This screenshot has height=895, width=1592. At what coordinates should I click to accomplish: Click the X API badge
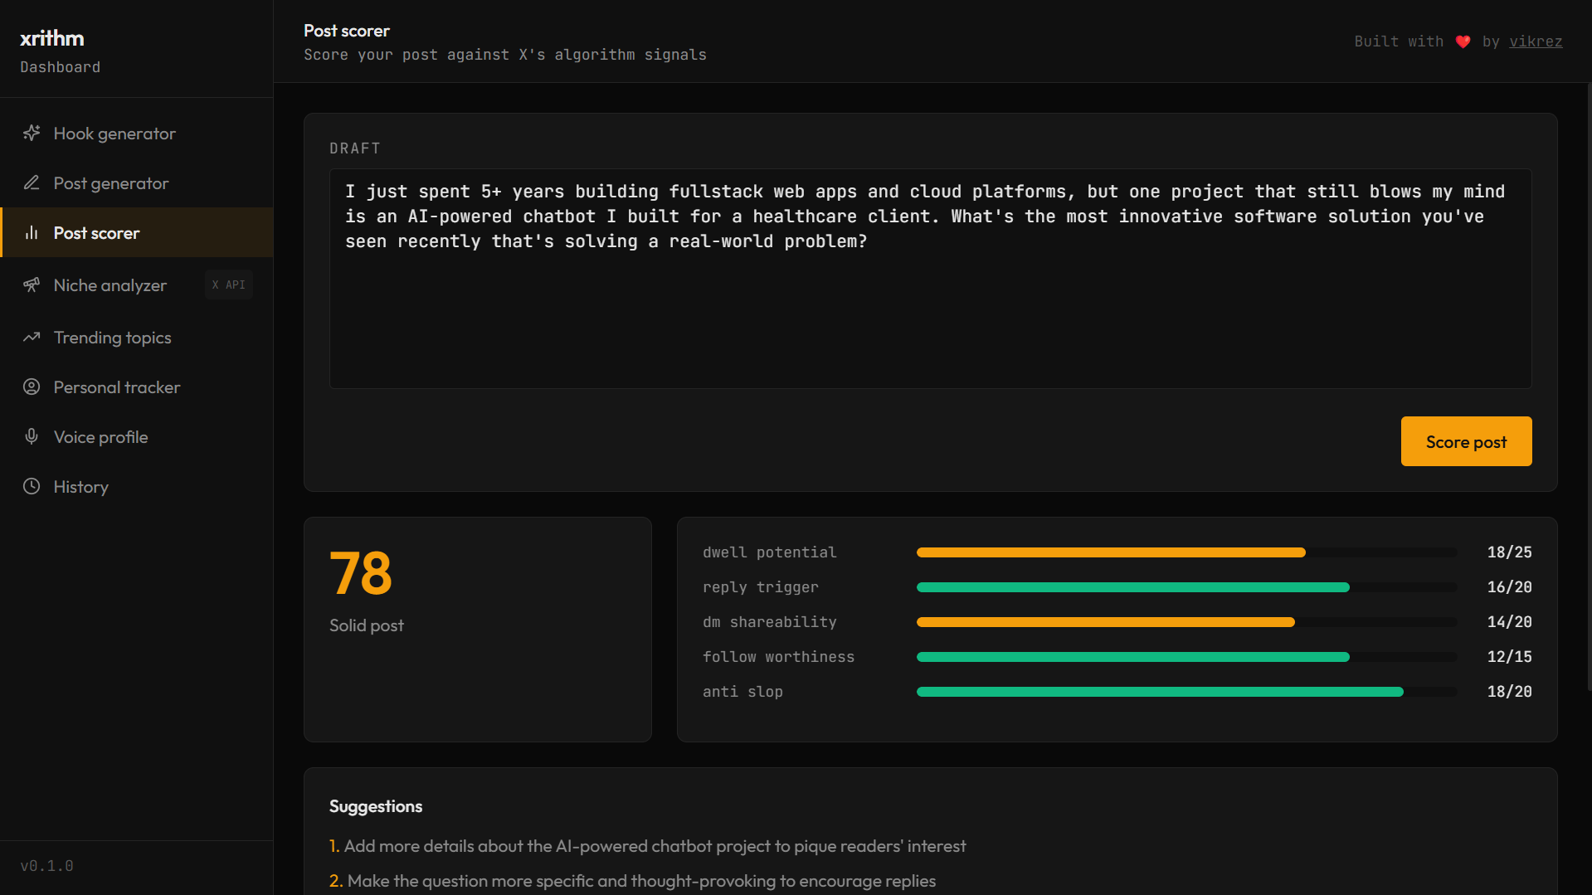pos(229,285)
